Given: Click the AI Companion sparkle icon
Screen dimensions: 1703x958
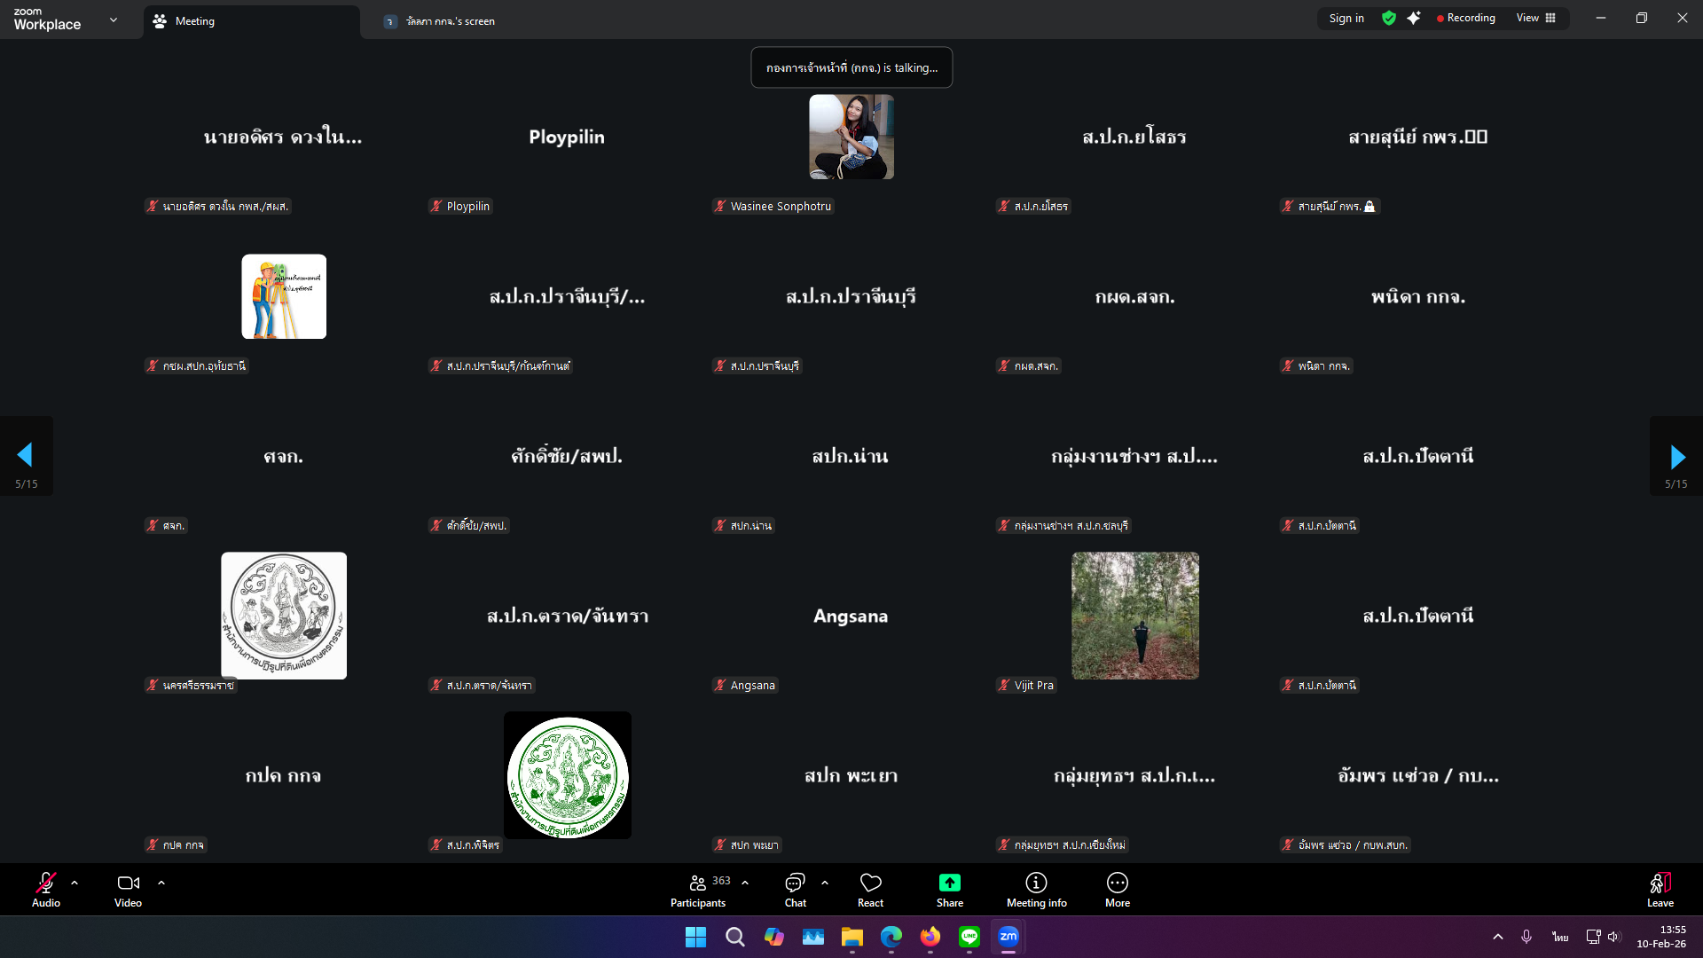Looking at the screenshot, I should tap(1414, 18).
